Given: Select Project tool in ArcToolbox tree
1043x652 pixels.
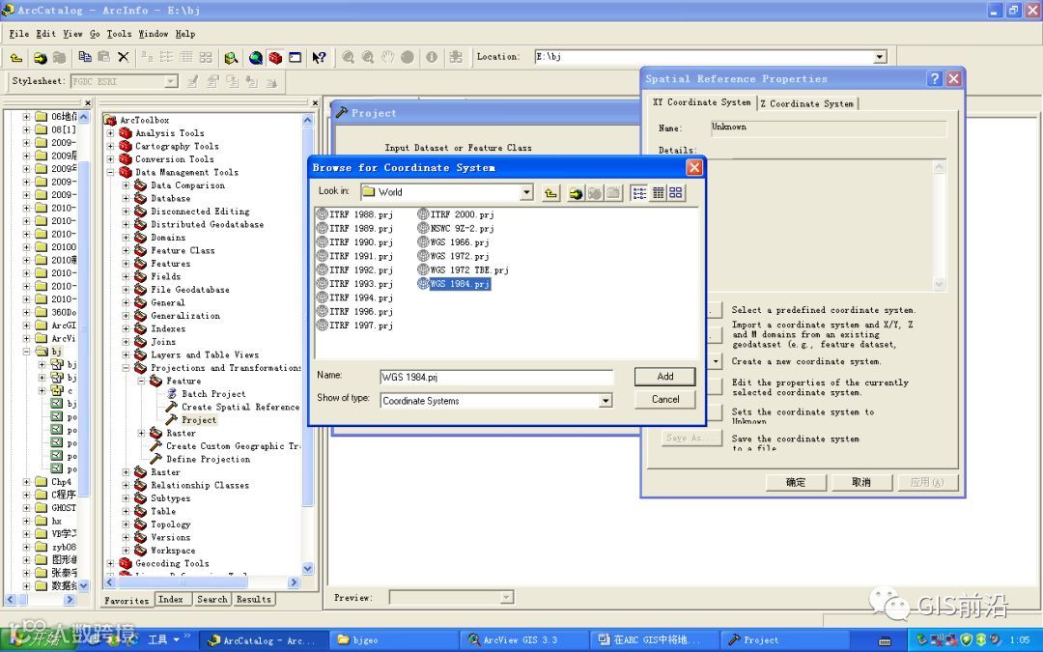Looking at the screenshot, I should point(191,420).
